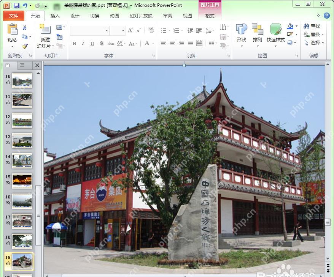Click the Decrease List Level icon

click(x=190, y=31)
